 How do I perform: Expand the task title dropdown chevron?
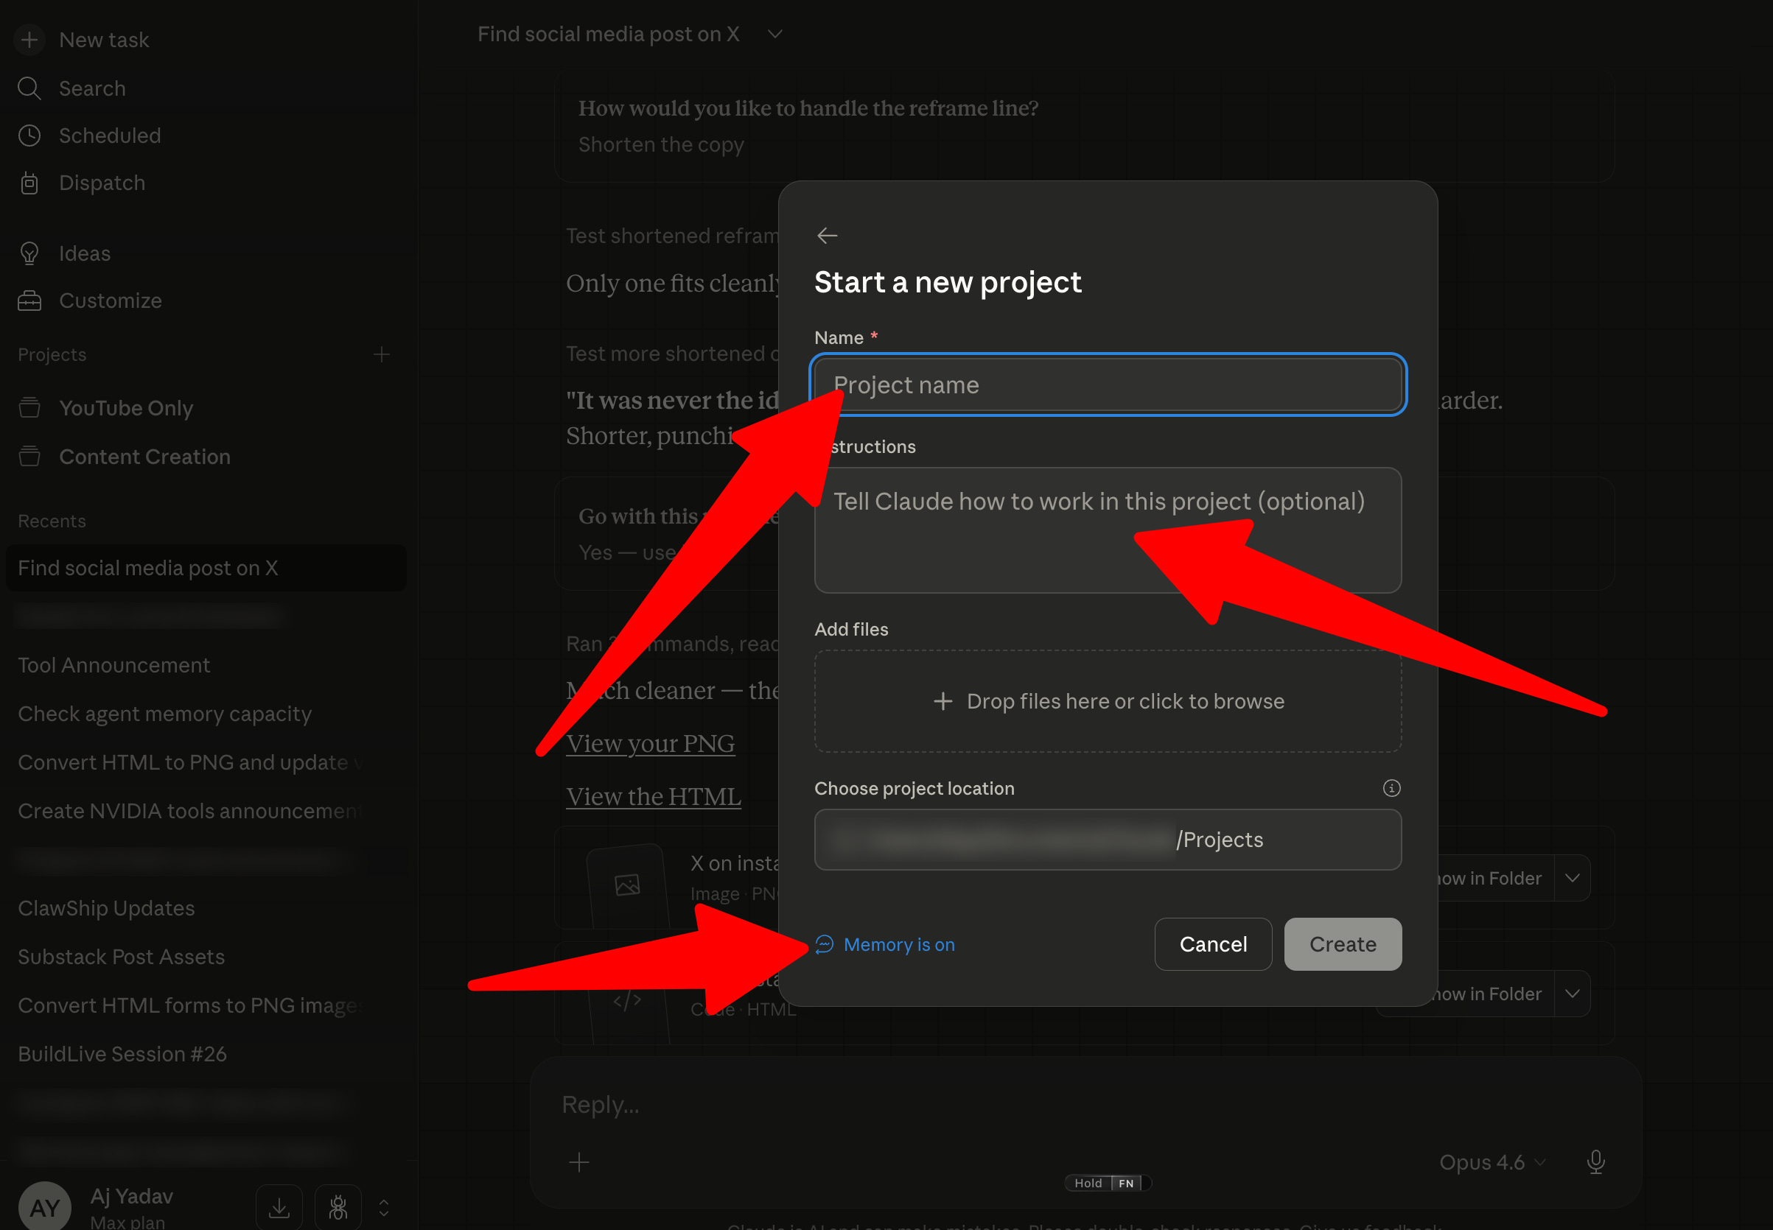775,34
